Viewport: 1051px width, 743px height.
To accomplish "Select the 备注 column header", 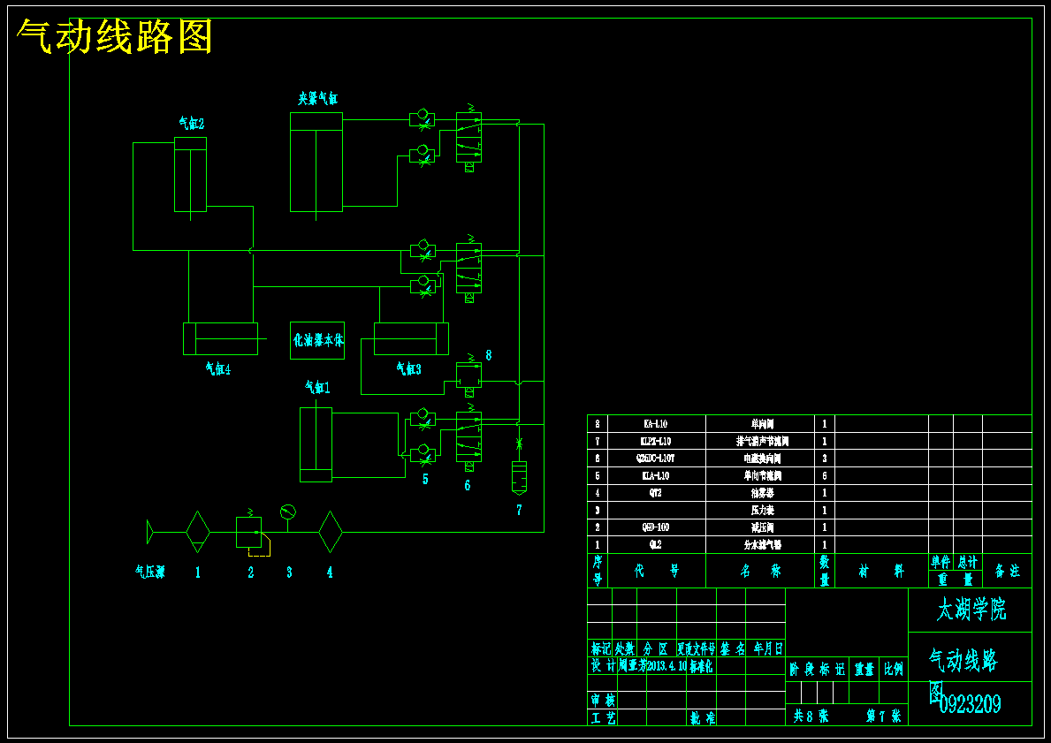I will click(x=1008, y=571).
